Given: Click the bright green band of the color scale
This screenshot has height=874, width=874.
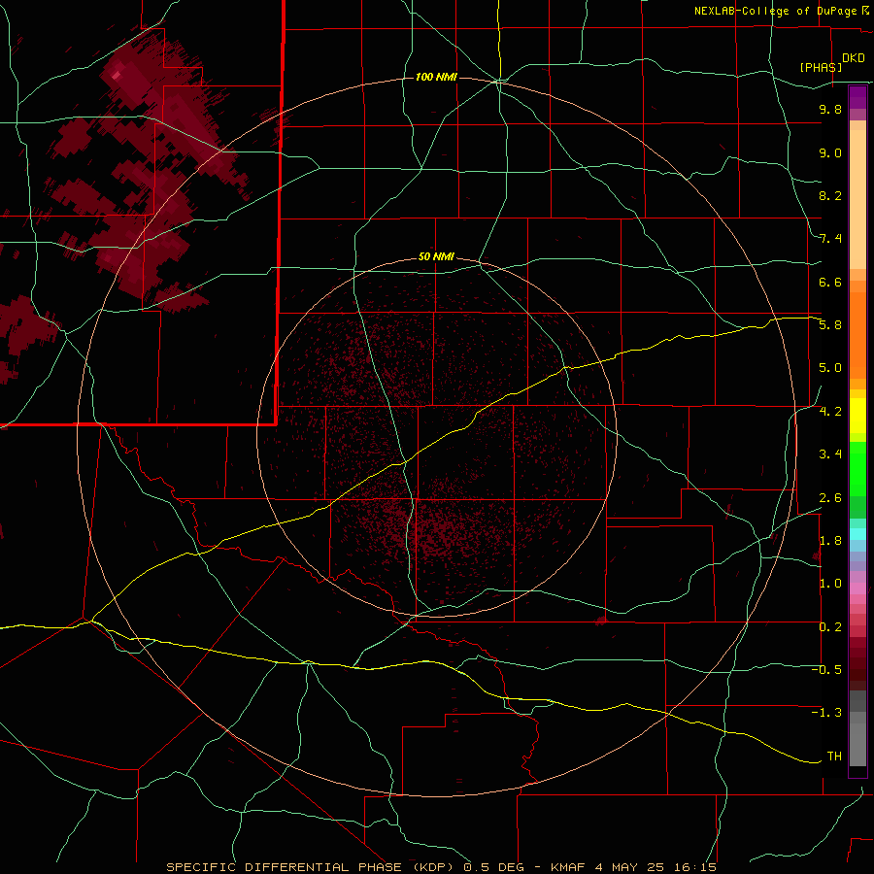Looking at the screenshot, I should click(857, 469).
